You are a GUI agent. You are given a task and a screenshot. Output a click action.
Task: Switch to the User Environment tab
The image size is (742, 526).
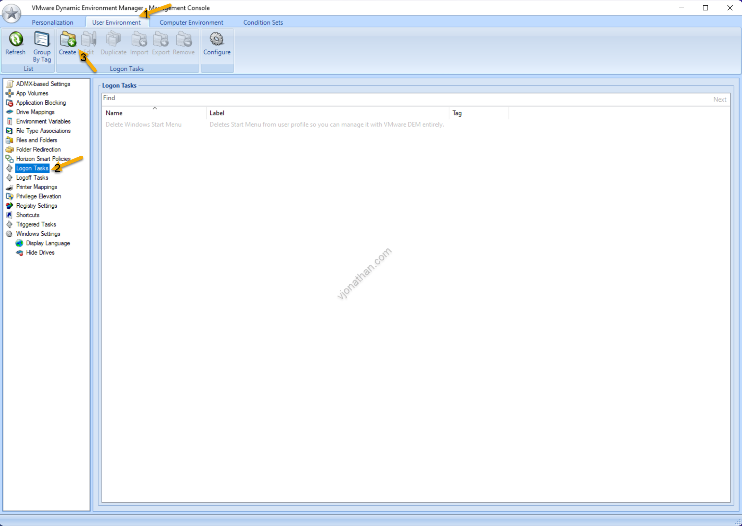click(116, 22)
